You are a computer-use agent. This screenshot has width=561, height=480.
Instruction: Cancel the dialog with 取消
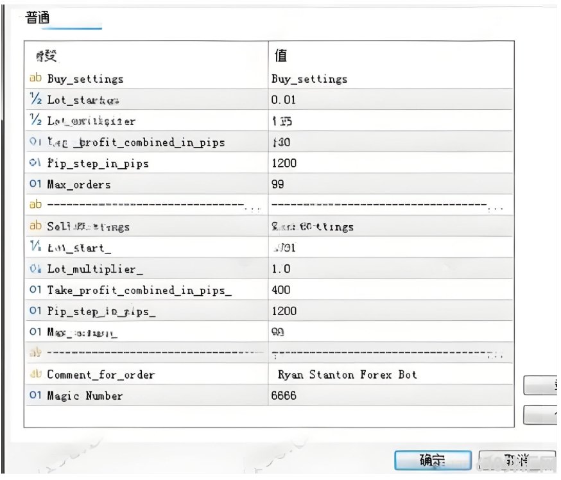pos(517,460)
